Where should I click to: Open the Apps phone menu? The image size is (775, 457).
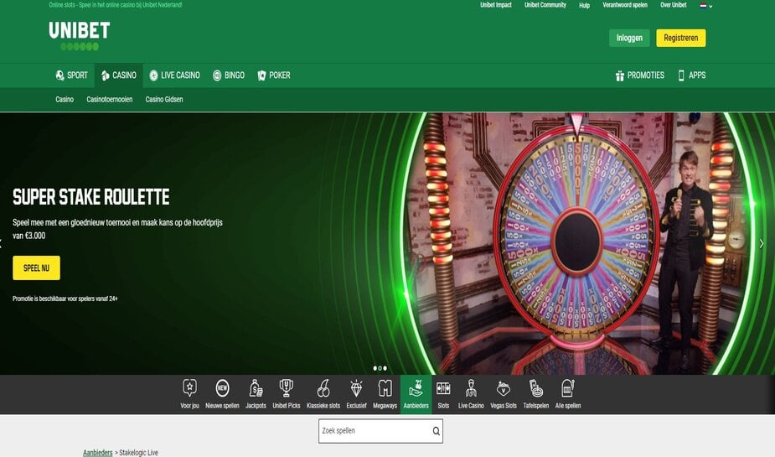(691, 75)
